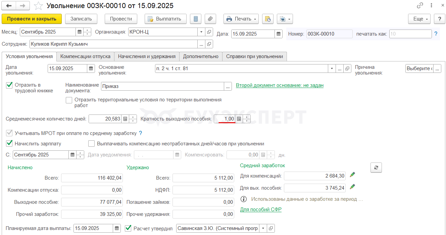Viewport: 446px width, 235px height.
Task: Open the Печать dropdown menu
Action: [241, 19]
